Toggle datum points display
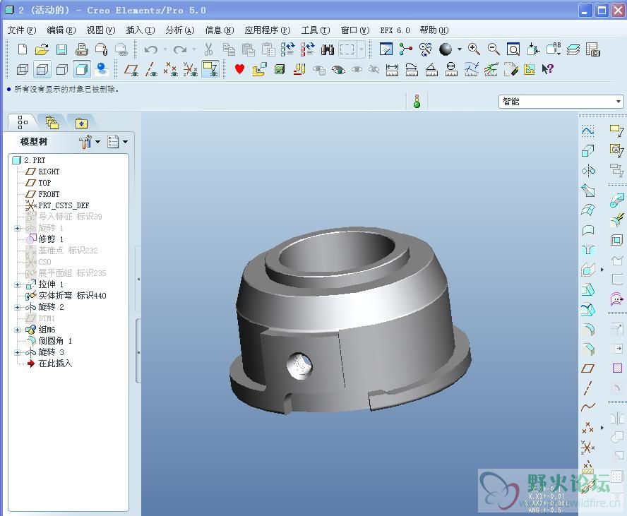The image size is (627, 516). tap(171, 70)
